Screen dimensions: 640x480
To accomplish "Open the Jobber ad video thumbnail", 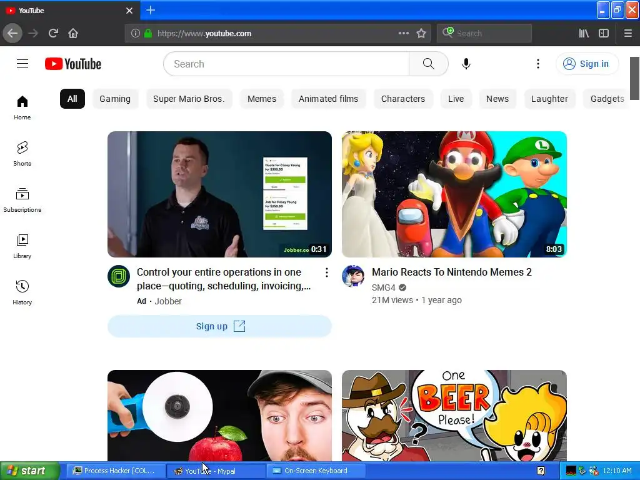I will [x=219, y=194].
